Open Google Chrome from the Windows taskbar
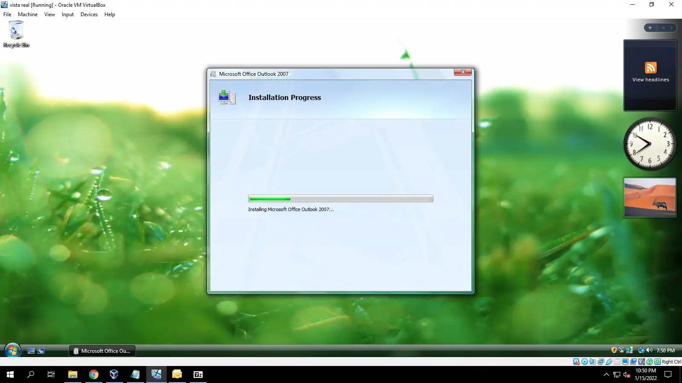This screenshot has width=682, height=383. point(93,374)
